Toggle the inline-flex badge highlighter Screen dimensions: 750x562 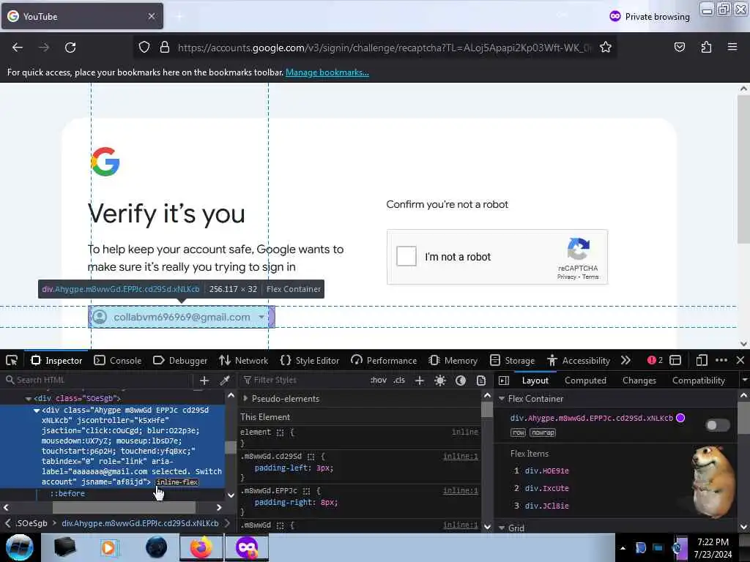point(177,482)
